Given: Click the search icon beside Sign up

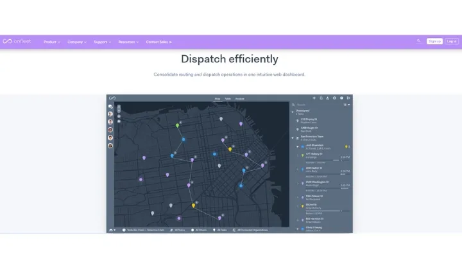Looking at the screenshot, I should (418, 41).
